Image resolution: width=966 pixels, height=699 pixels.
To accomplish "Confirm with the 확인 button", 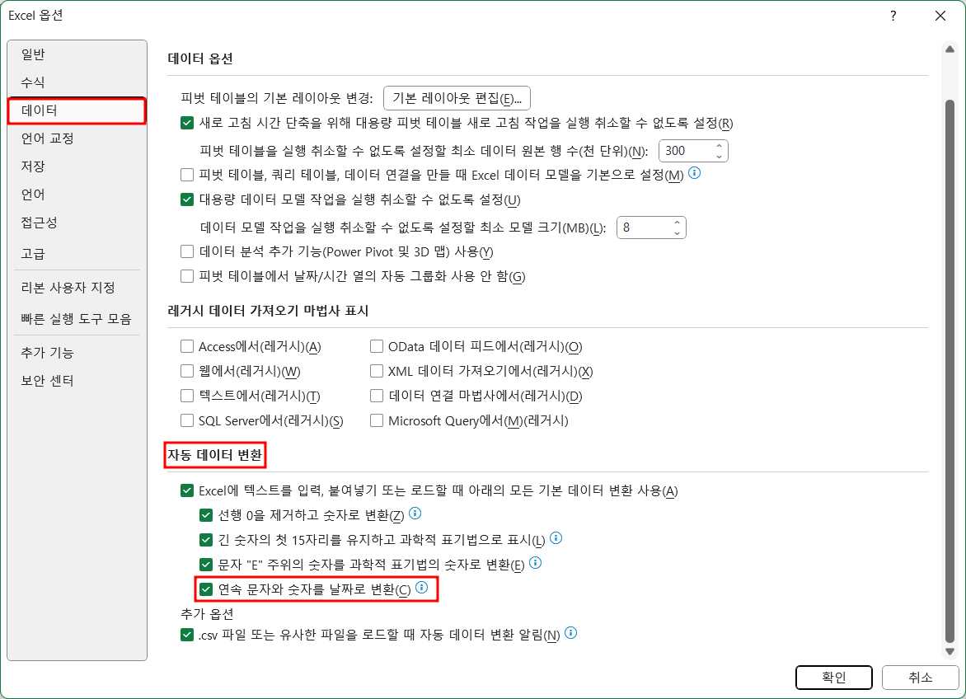I will [833, 678].
